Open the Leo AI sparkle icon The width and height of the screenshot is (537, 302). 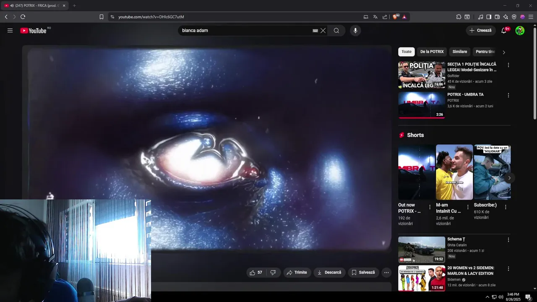pyautogui.click(x=506, y=17)
